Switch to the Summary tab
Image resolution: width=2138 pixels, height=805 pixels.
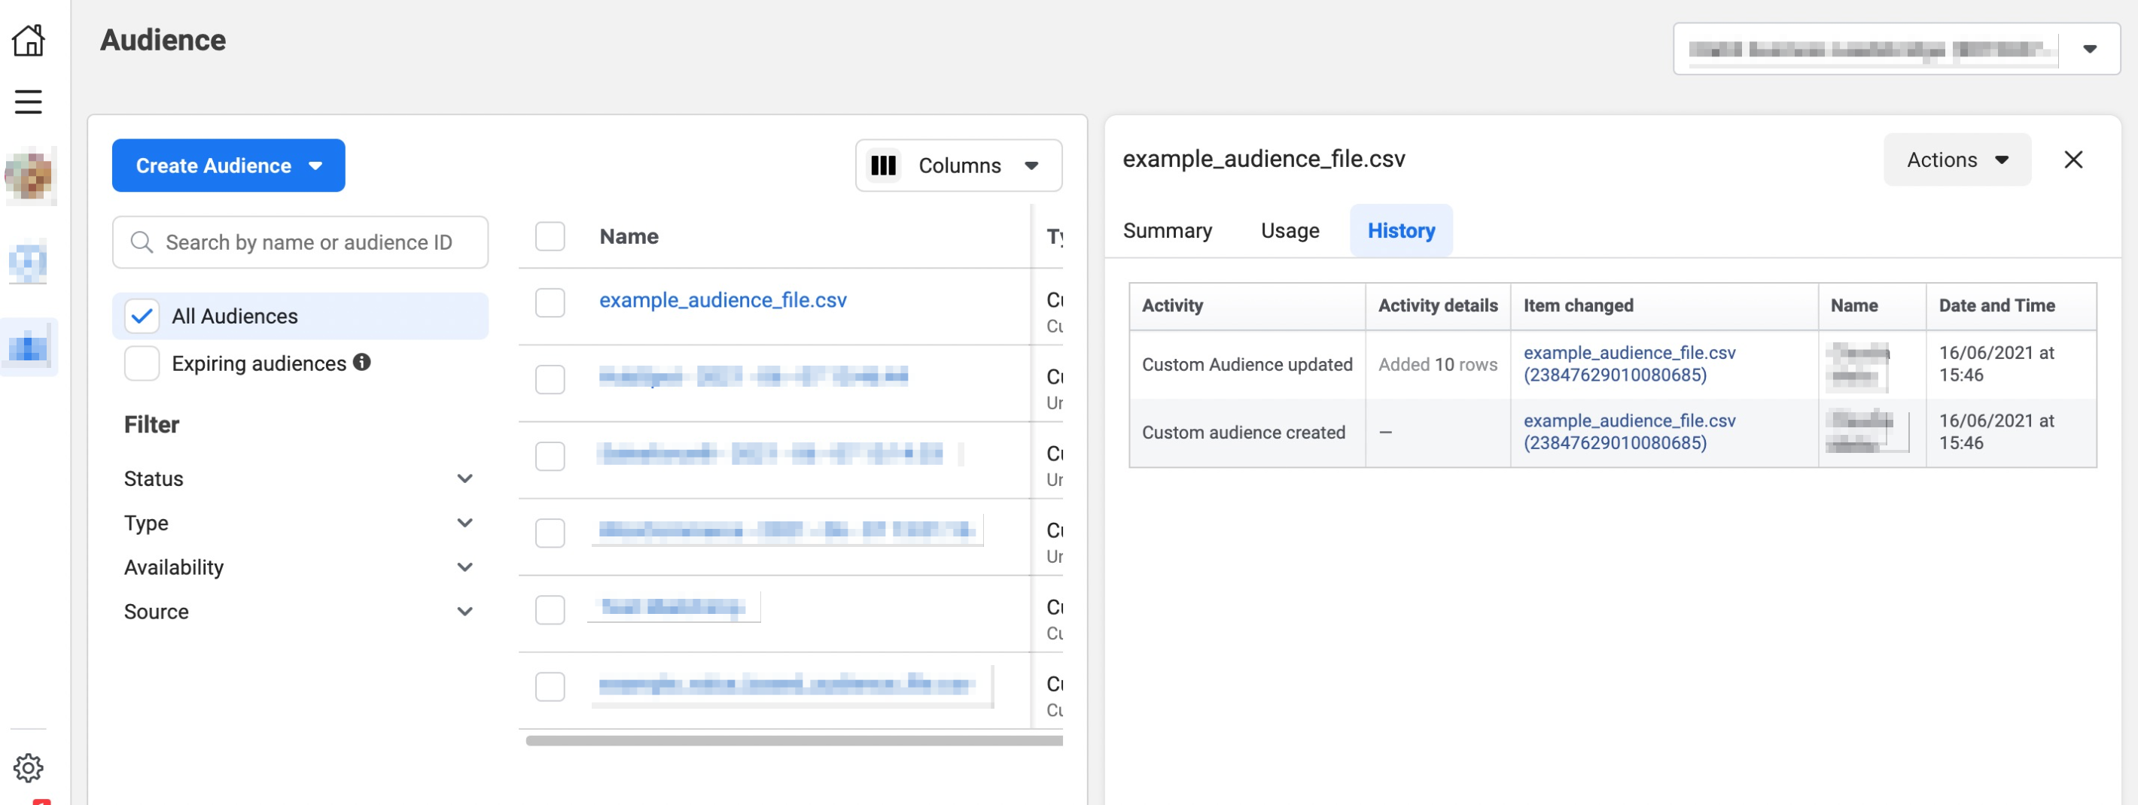[x=1166, y=230]
